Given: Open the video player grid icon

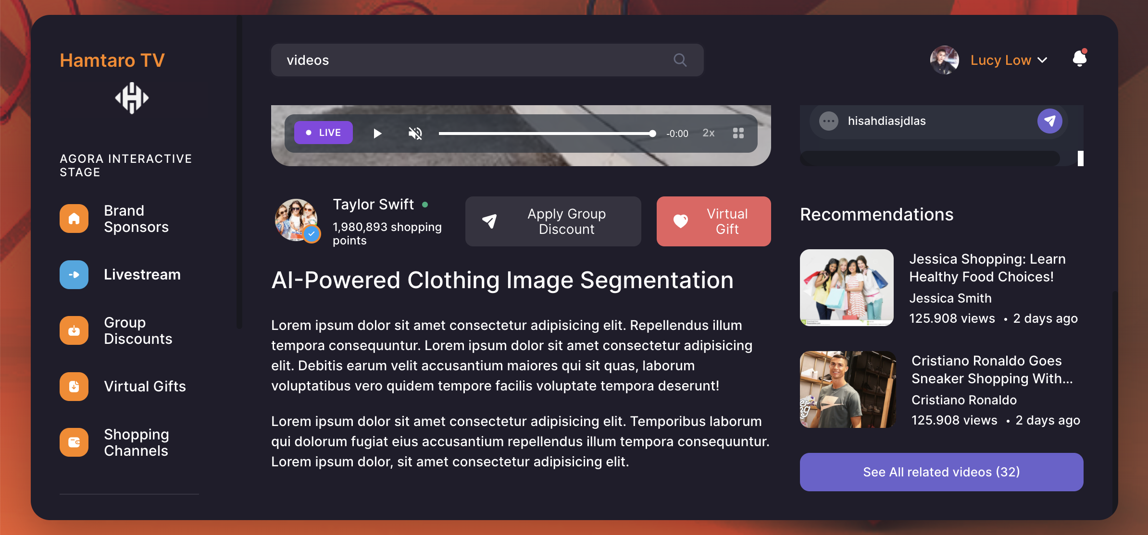Looking at the screenshot, I should [x=738, y=133].
